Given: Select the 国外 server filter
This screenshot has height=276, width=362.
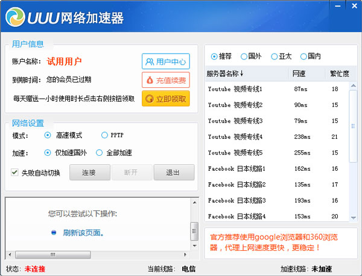Looking at the screenshot, I should click(x=244, y=57).
